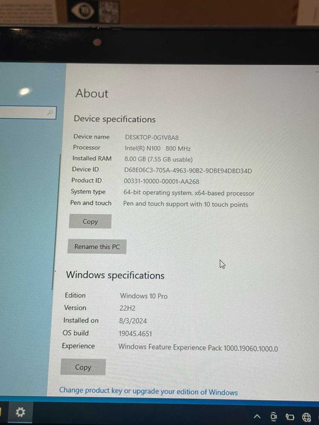Select device name DESKTOP-0G1V8A8

152,137
